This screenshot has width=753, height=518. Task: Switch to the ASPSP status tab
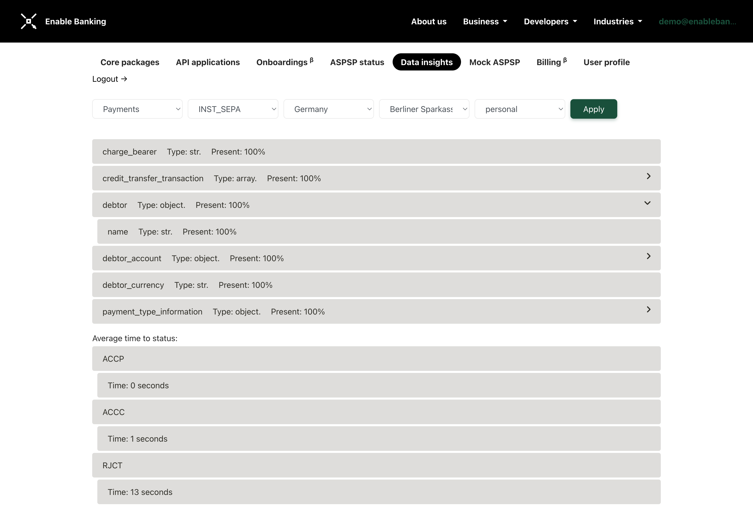pyautogui.click(x=357, y=62)
